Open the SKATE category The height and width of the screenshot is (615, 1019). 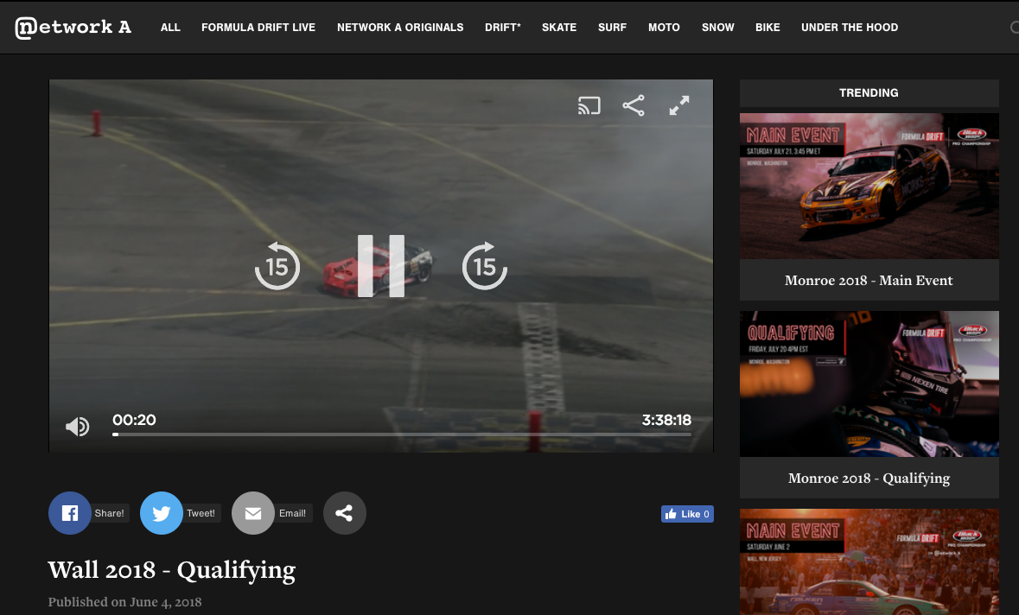coord(559,28)
